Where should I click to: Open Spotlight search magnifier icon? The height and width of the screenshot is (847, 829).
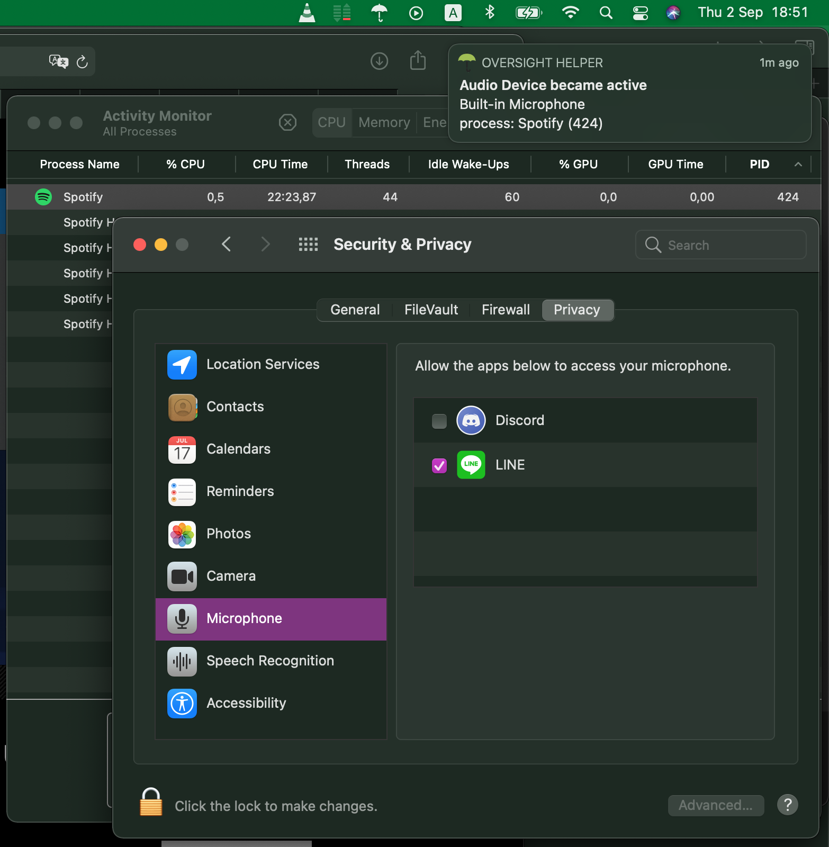[x=606, y=13]
